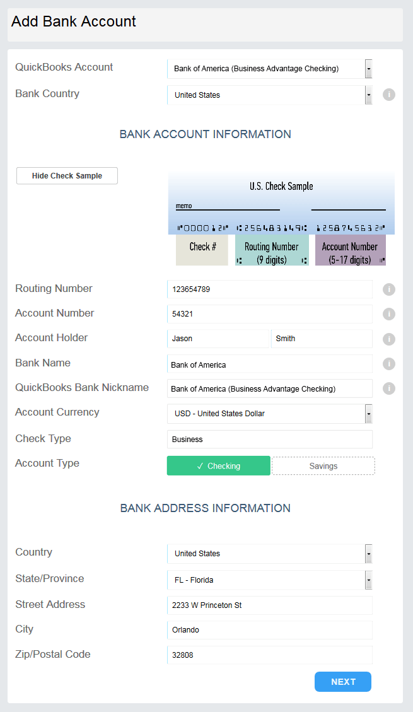Select the Zip/Postal Code field

click(270, 655)
